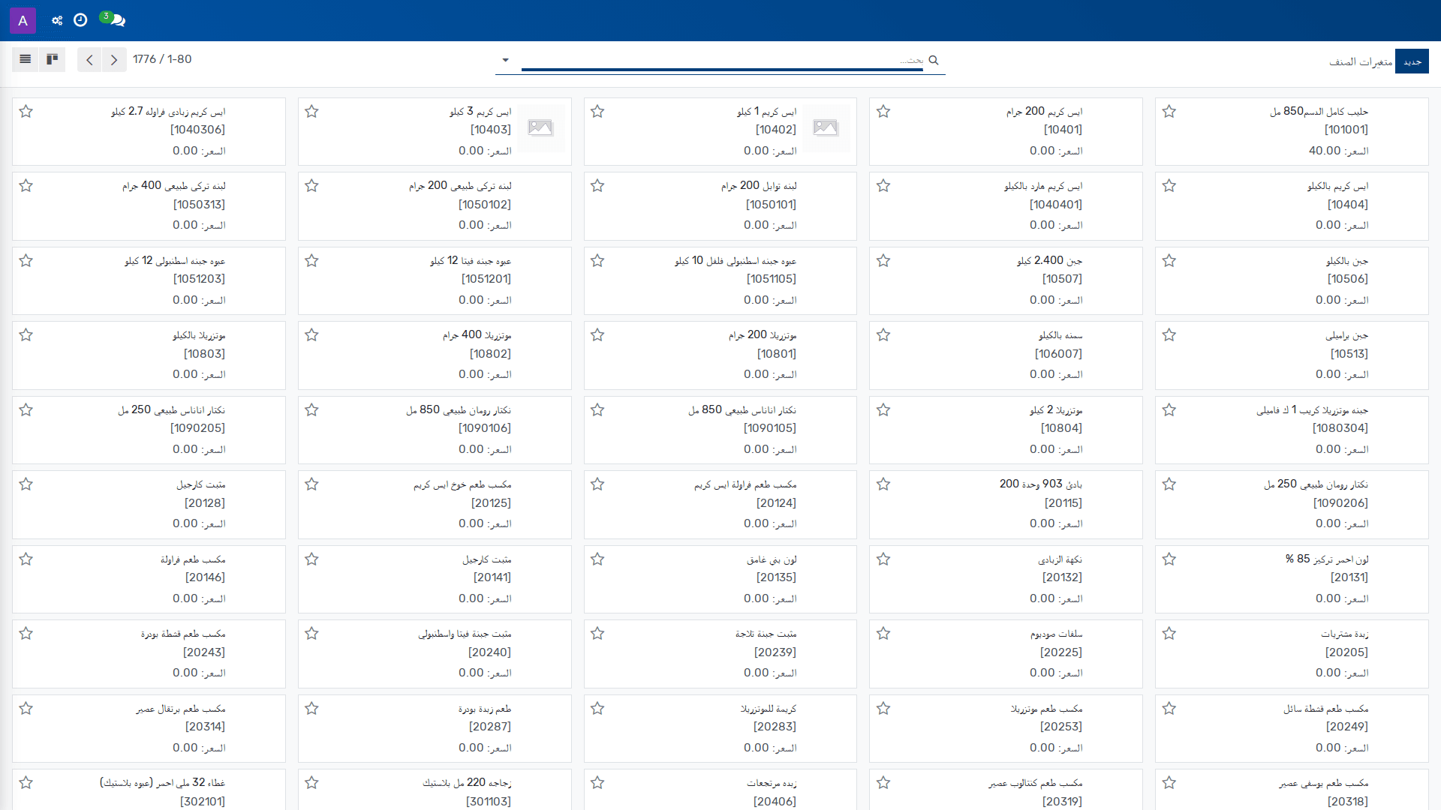Viewport: 1441px width, 810px height.
Task: Star the product card [1051203]
Action: (x=26, y=261)
